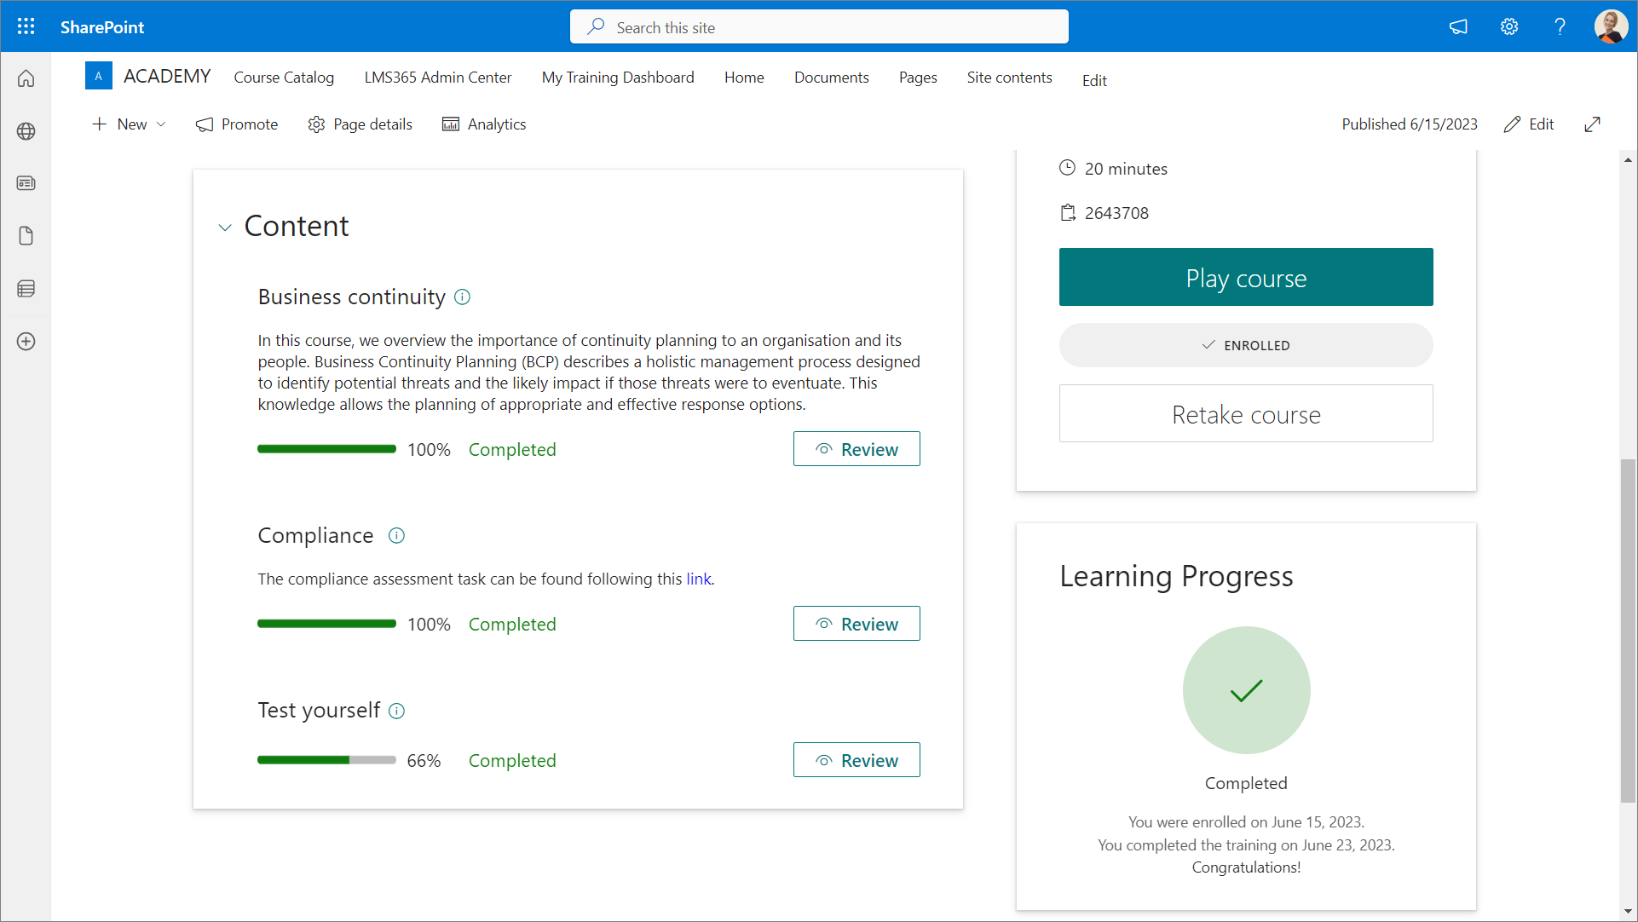Open the user profile picture menu
The width and height of the screenshot is (1638, 922).
1610,26
